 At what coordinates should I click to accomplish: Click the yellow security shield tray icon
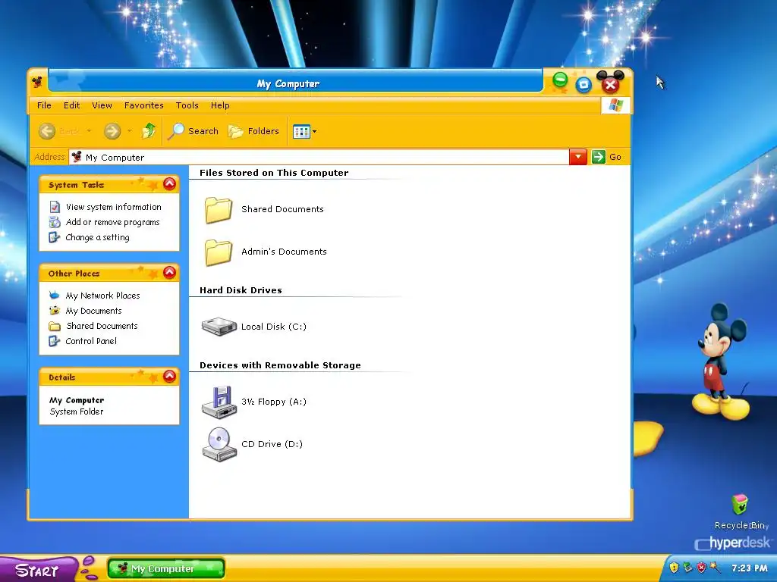pos(674,568)
